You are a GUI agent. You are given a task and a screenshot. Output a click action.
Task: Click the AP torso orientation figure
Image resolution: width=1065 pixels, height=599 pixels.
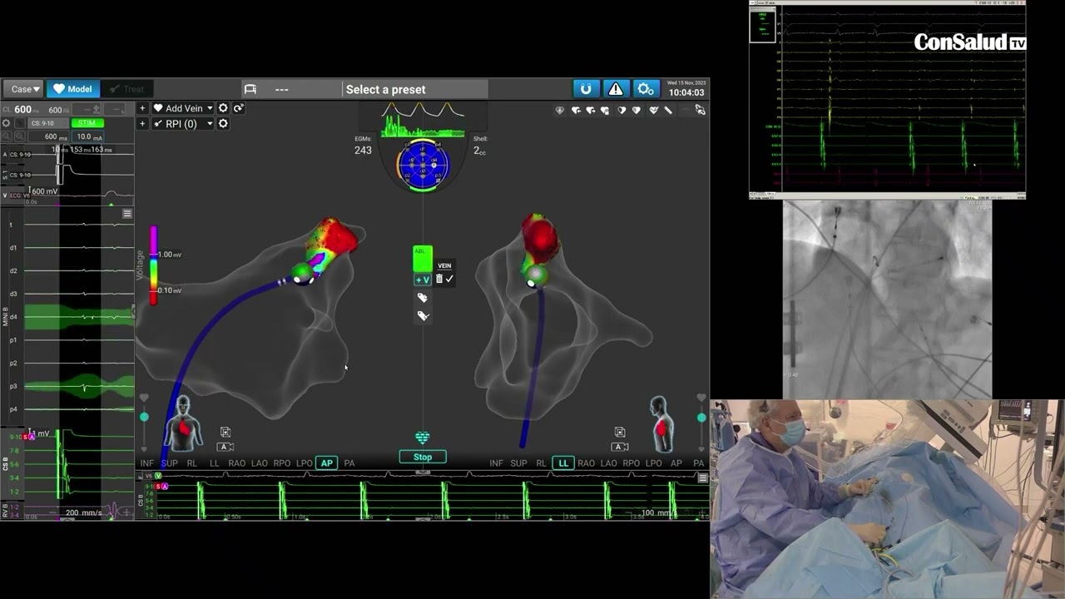point(182,424)
